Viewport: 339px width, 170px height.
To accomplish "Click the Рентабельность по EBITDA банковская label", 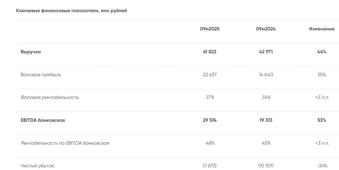I will 65,143.
